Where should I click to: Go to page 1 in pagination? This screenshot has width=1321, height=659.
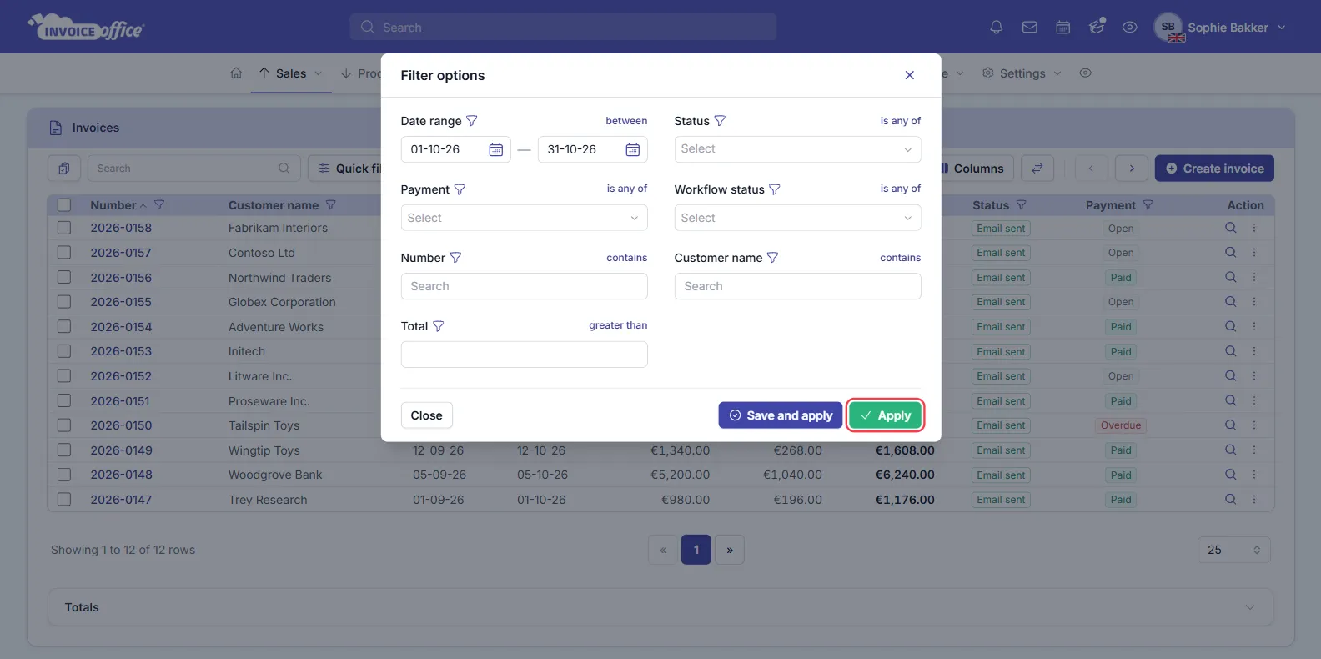696,550
